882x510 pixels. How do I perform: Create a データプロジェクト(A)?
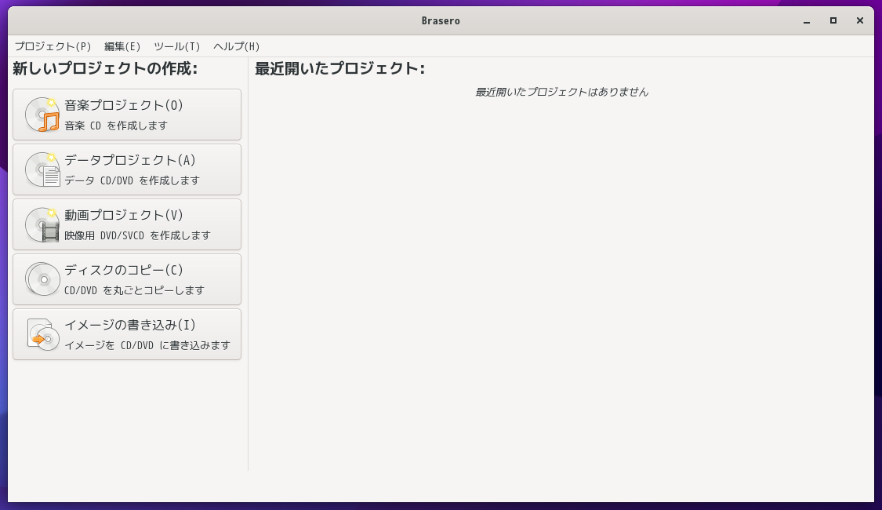click(127, 169)
